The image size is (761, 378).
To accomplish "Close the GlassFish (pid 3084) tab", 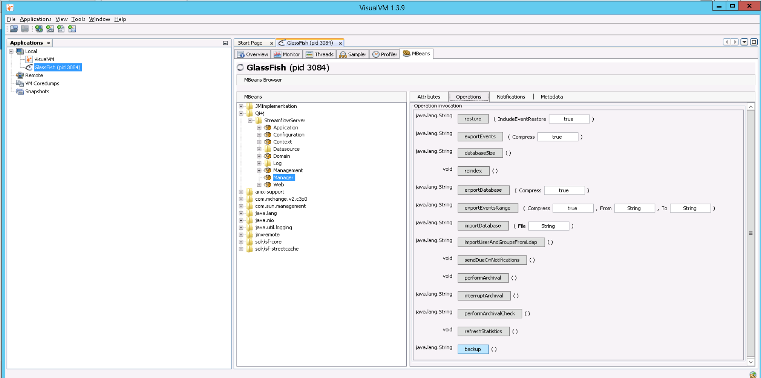I will pos(340,43).
